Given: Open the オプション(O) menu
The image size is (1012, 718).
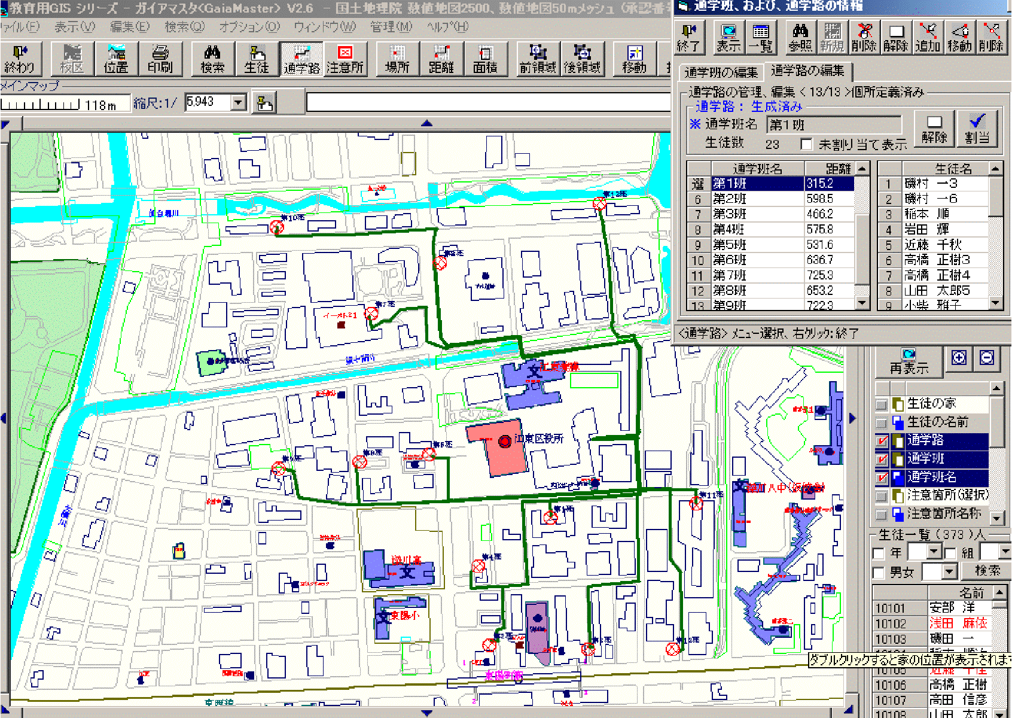Looking at the screenshot, I should click(x=249, y=27).
